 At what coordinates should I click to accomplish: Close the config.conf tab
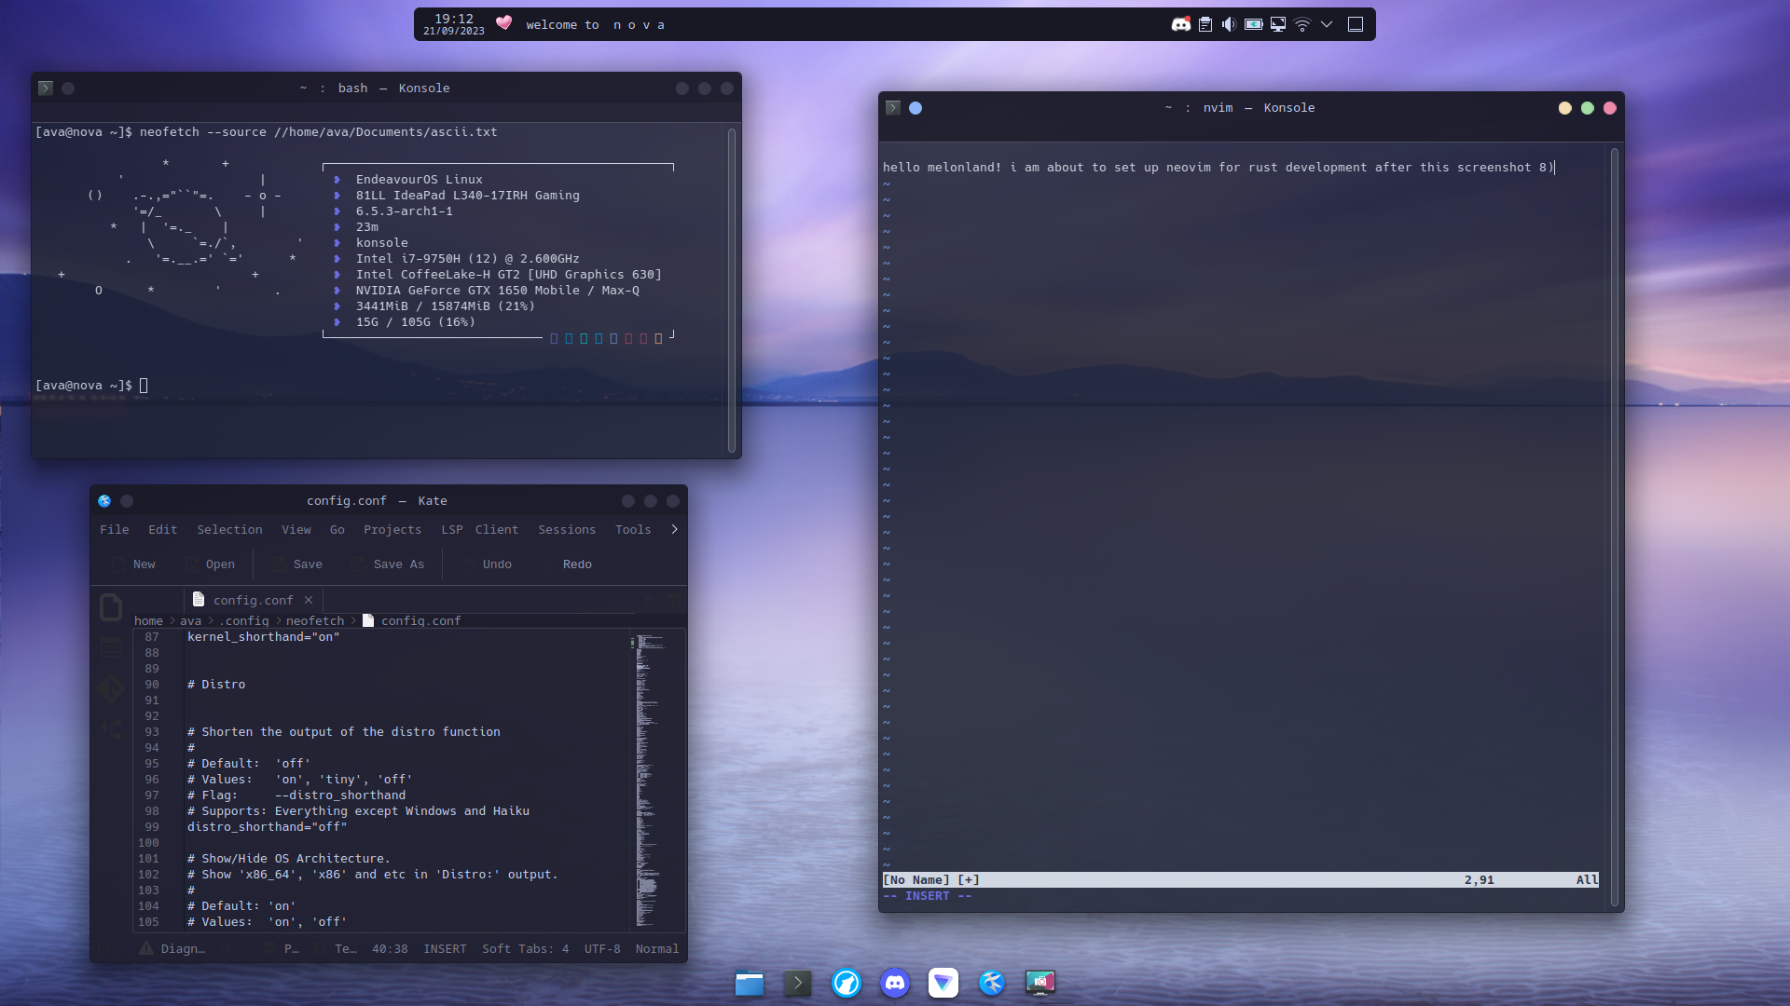[309, 600]
